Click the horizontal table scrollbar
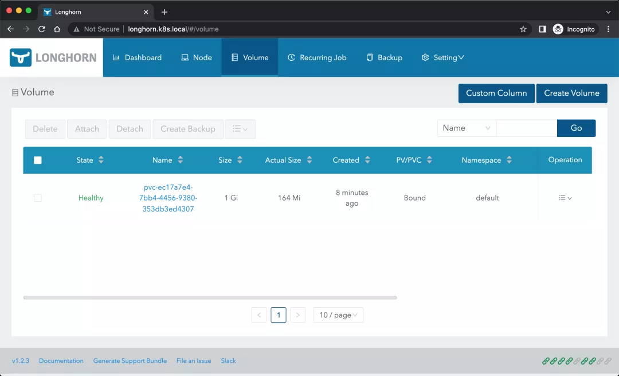The height and width of the screenshot is (376, 619). [x=210, y=297]
